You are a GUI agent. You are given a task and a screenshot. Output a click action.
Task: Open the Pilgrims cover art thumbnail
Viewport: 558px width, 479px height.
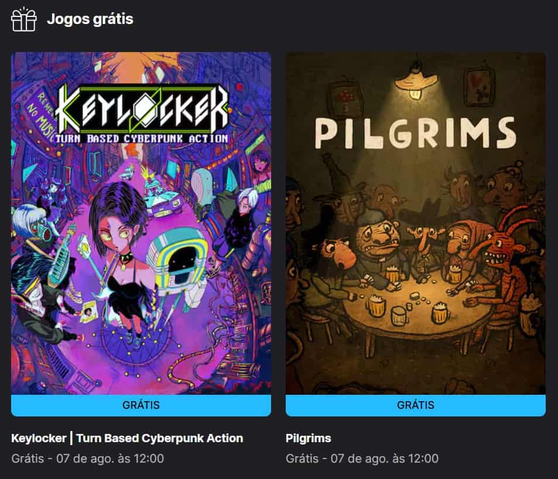coord(415,223)
